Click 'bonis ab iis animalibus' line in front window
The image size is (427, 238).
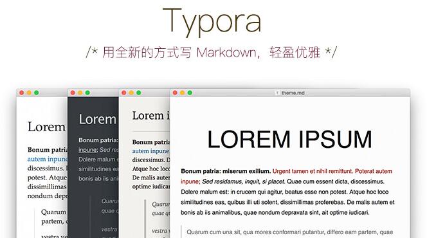(275, 213)
